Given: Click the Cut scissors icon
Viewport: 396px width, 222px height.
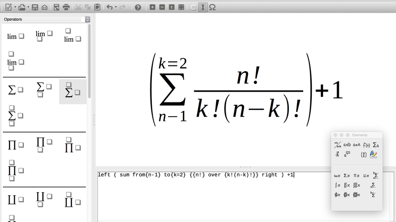Looking at the screenshot, I should [x=78, y=7].
